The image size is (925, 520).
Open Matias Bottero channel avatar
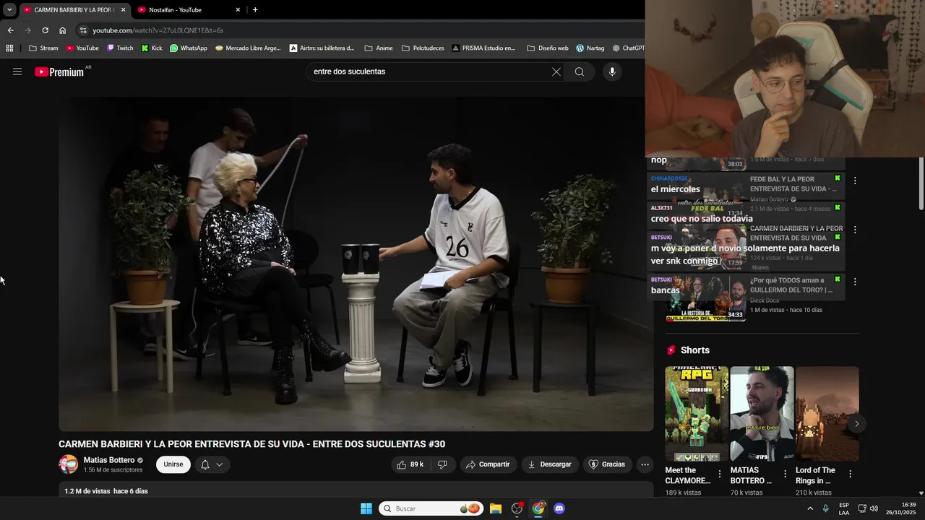(x=68, y=464)
